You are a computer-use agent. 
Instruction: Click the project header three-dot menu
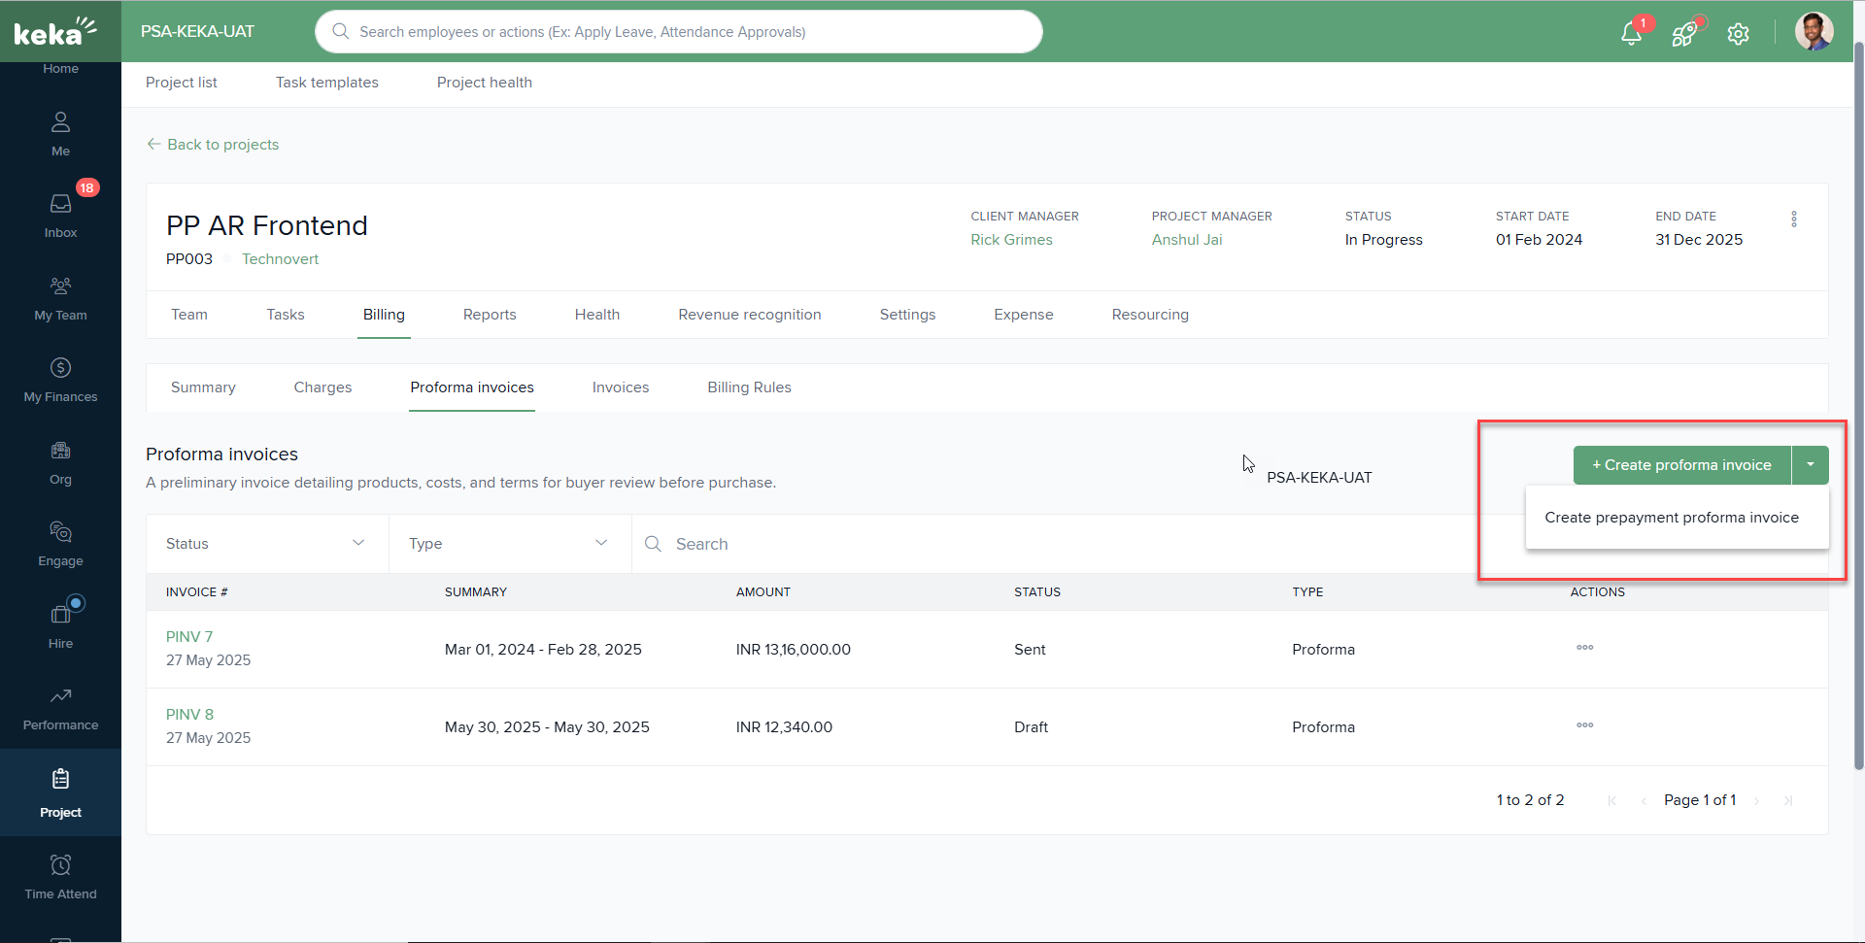pos(1793,219)
